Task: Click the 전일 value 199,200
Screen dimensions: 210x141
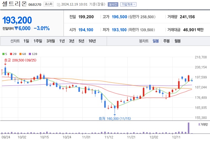Action: pyautogui.click(x=86, y=17)
